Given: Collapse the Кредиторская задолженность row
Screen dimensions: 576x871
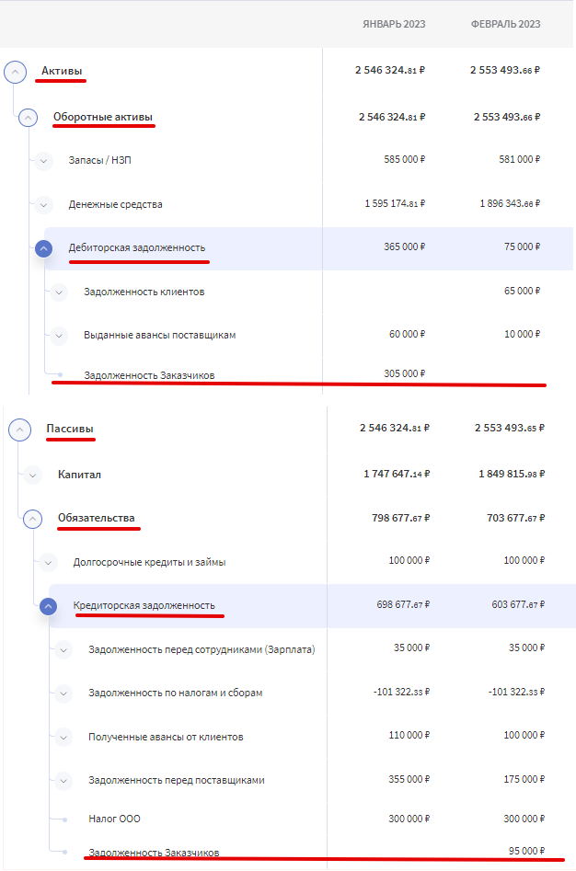Looking at the screenshot, I should point(49,606).
